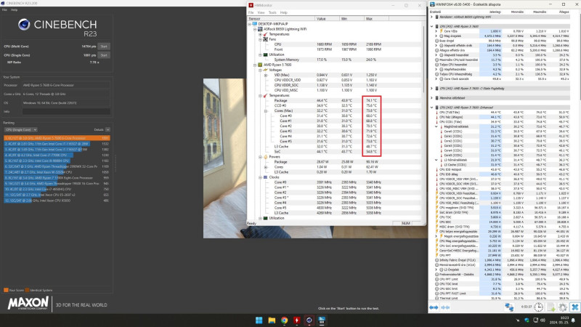This screenshot has width=581, height=327.
Task: Open the HWMonitor red taskbar icon
Action: pyautogui.click(x=297, y=320)
